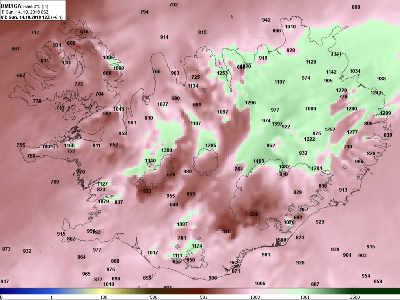400x300 pixels.
Task: Click the 1001 label on the color legend
Action: [x=305, y=297]
